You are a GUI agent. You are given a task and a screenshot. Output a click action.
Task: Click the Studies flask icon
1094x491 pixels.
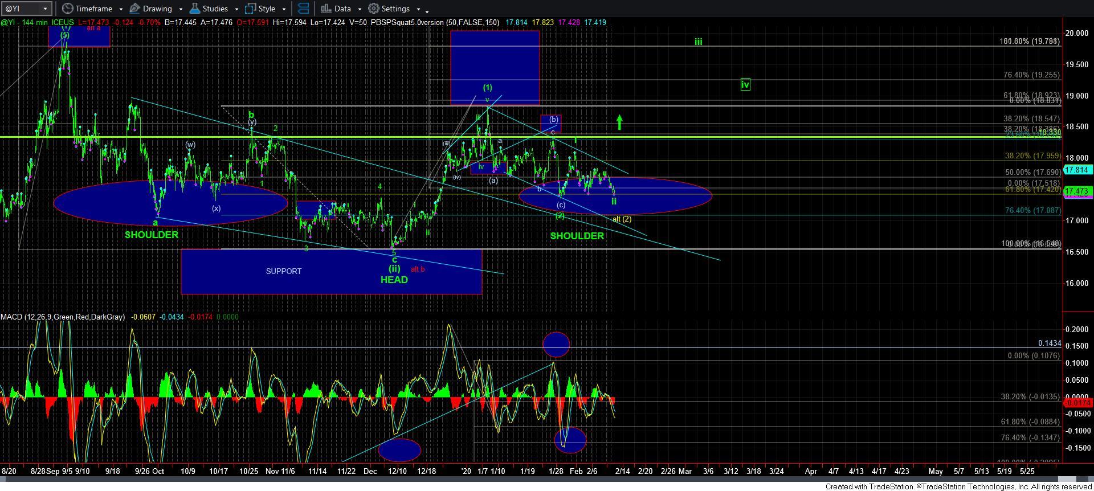click(194, 9)
